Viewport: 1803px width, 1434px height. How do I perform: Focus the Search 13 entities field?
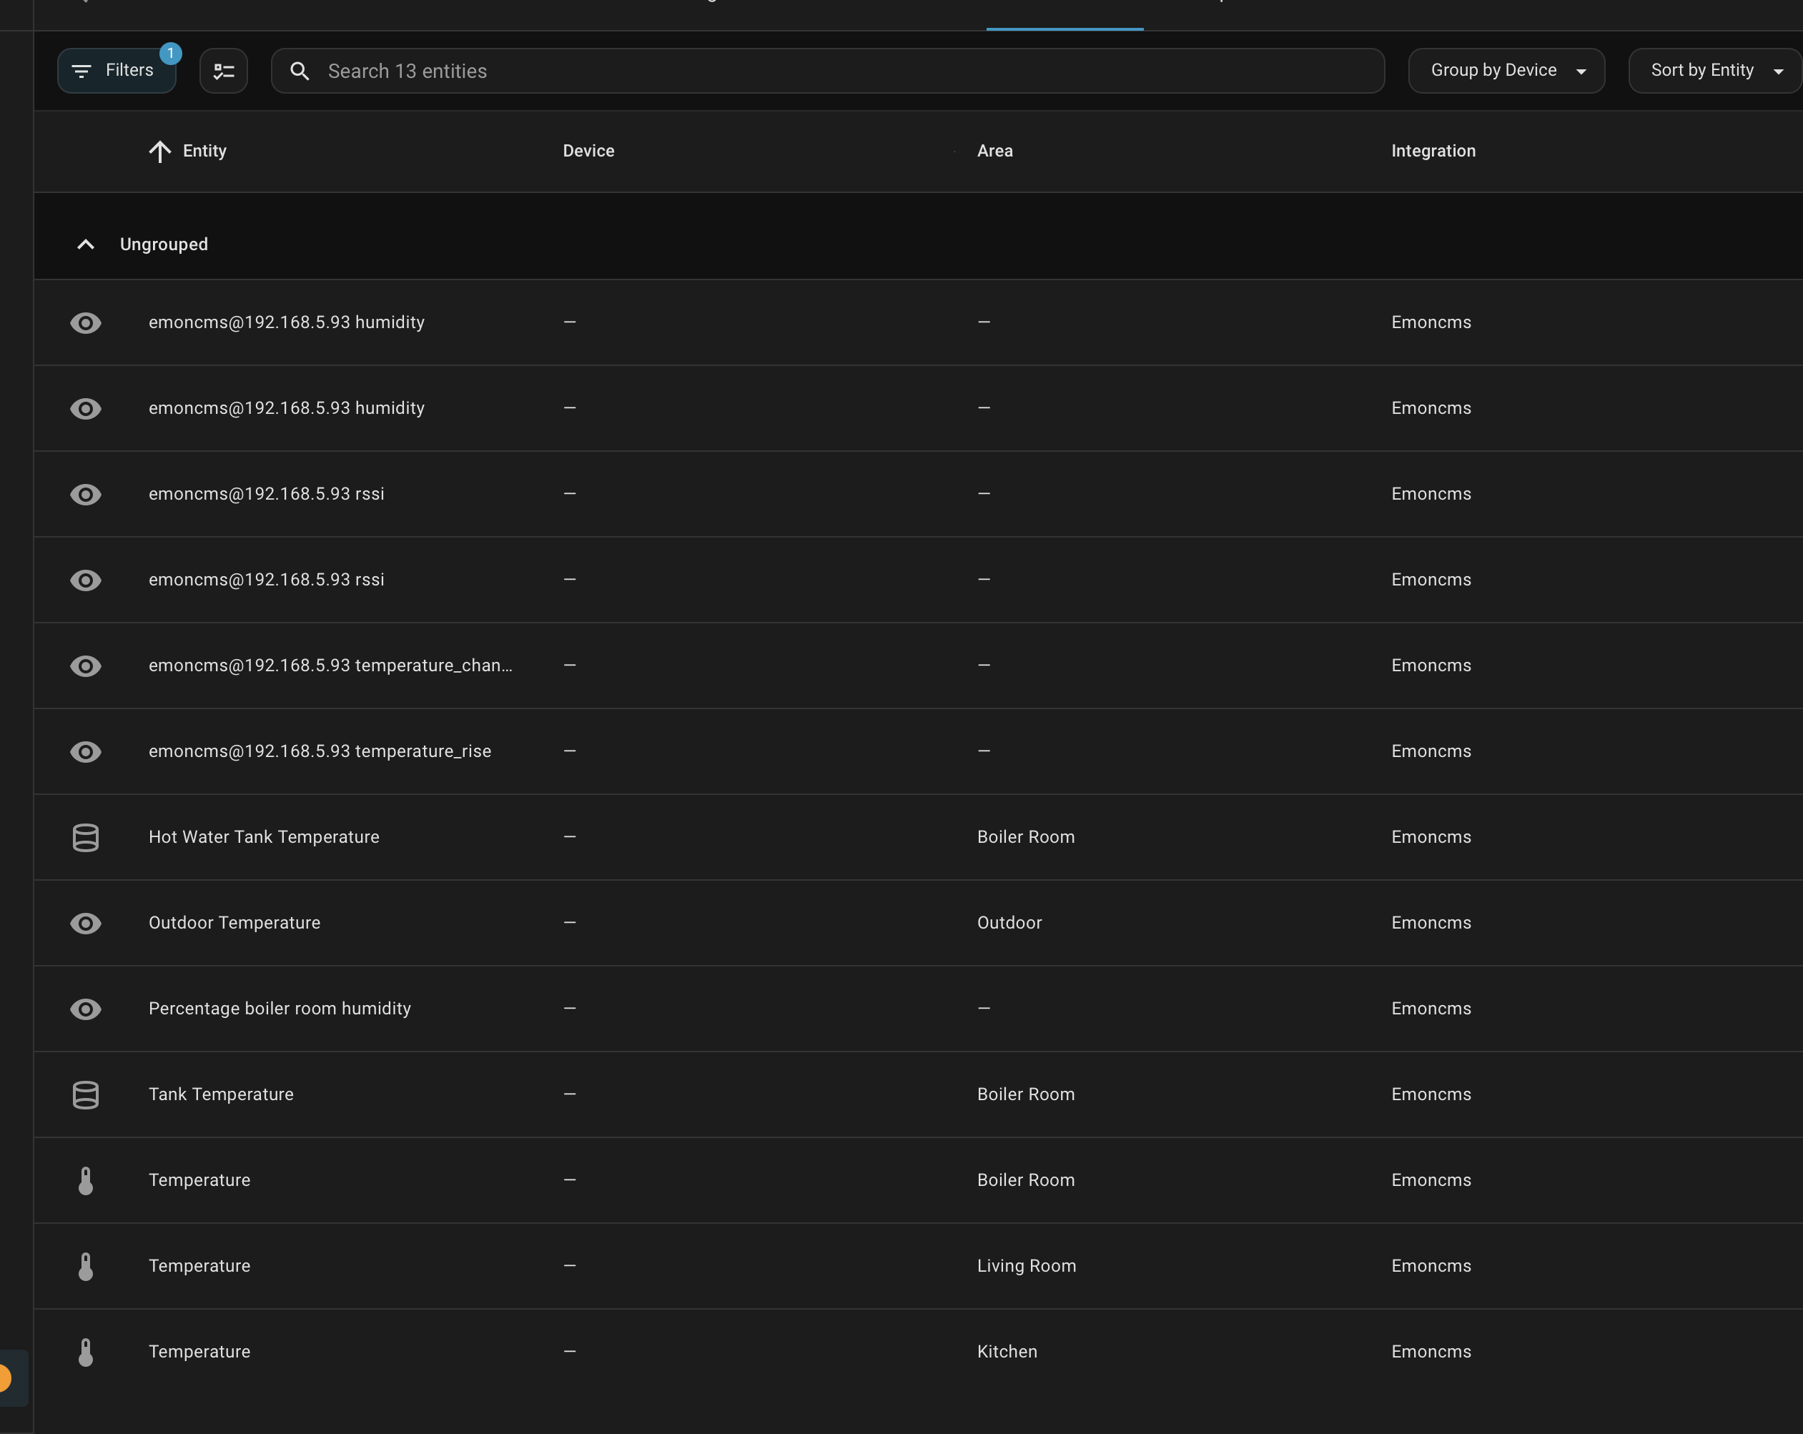pyautogui.click(x=836, y=71)
